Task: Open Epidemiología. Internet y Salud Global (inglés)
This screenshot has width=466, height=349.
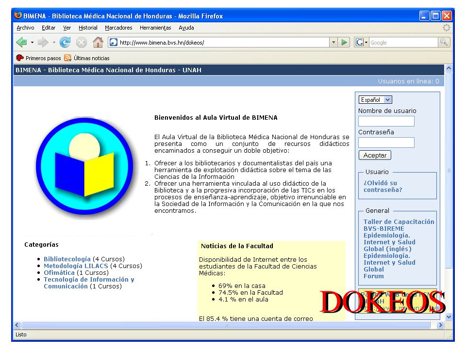Action: click(x=389, y=242)
